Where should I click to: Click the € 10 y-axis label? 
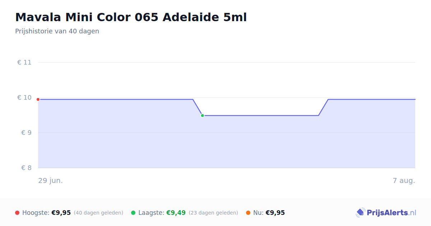[x=24, y=98]
